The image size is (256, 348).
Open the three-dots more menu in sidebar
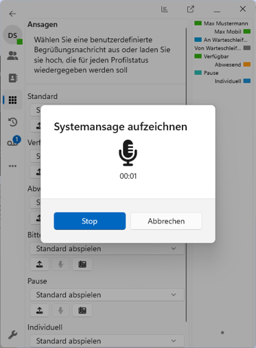(x=12, y=166)
